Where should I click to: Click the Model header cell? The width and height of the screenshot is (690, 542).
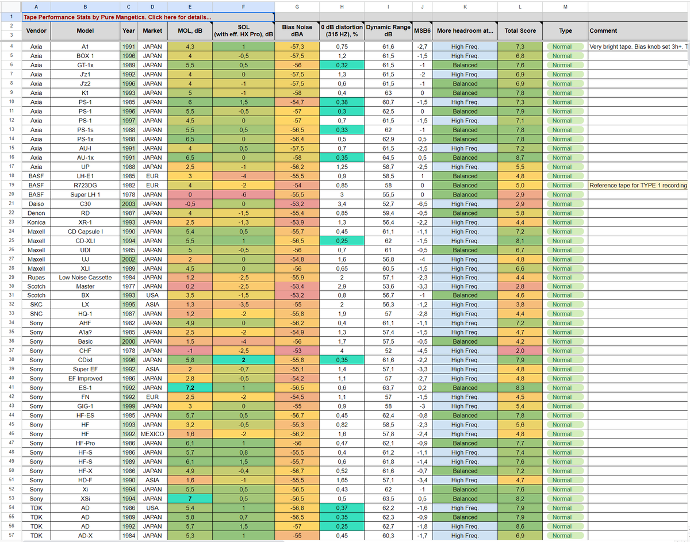tap(85, 31)
